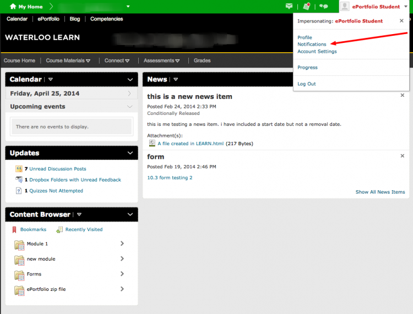Click the My Home text link

pyautogui.click(x=30, y=7)
